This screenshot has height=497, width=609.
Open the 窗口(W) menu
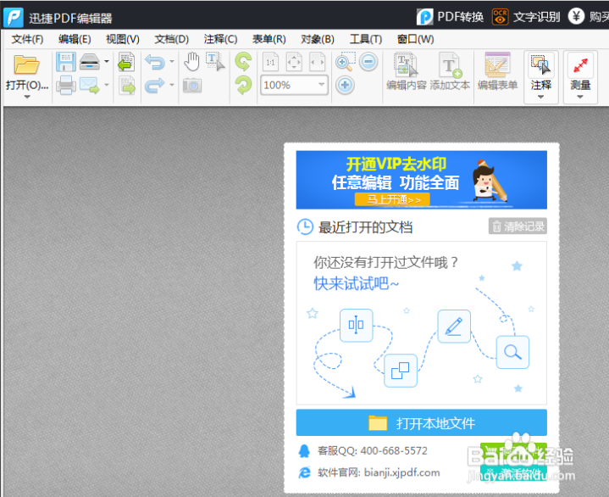tap(415, 39)
